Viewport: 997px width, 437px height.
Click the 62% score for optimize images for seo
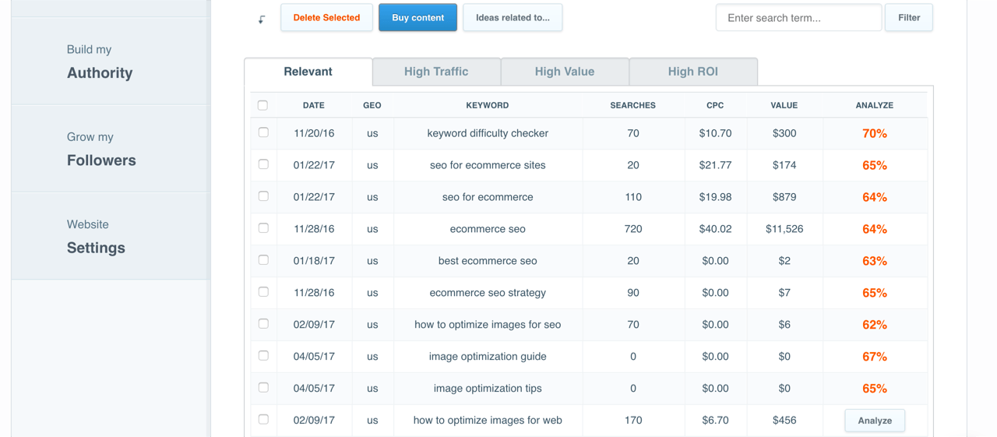pyautogui.click(x=875, y=326)
